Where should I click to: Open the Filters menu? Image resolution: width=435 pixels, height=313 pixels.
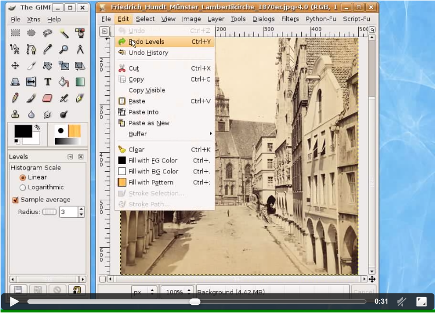click(290, 19)
